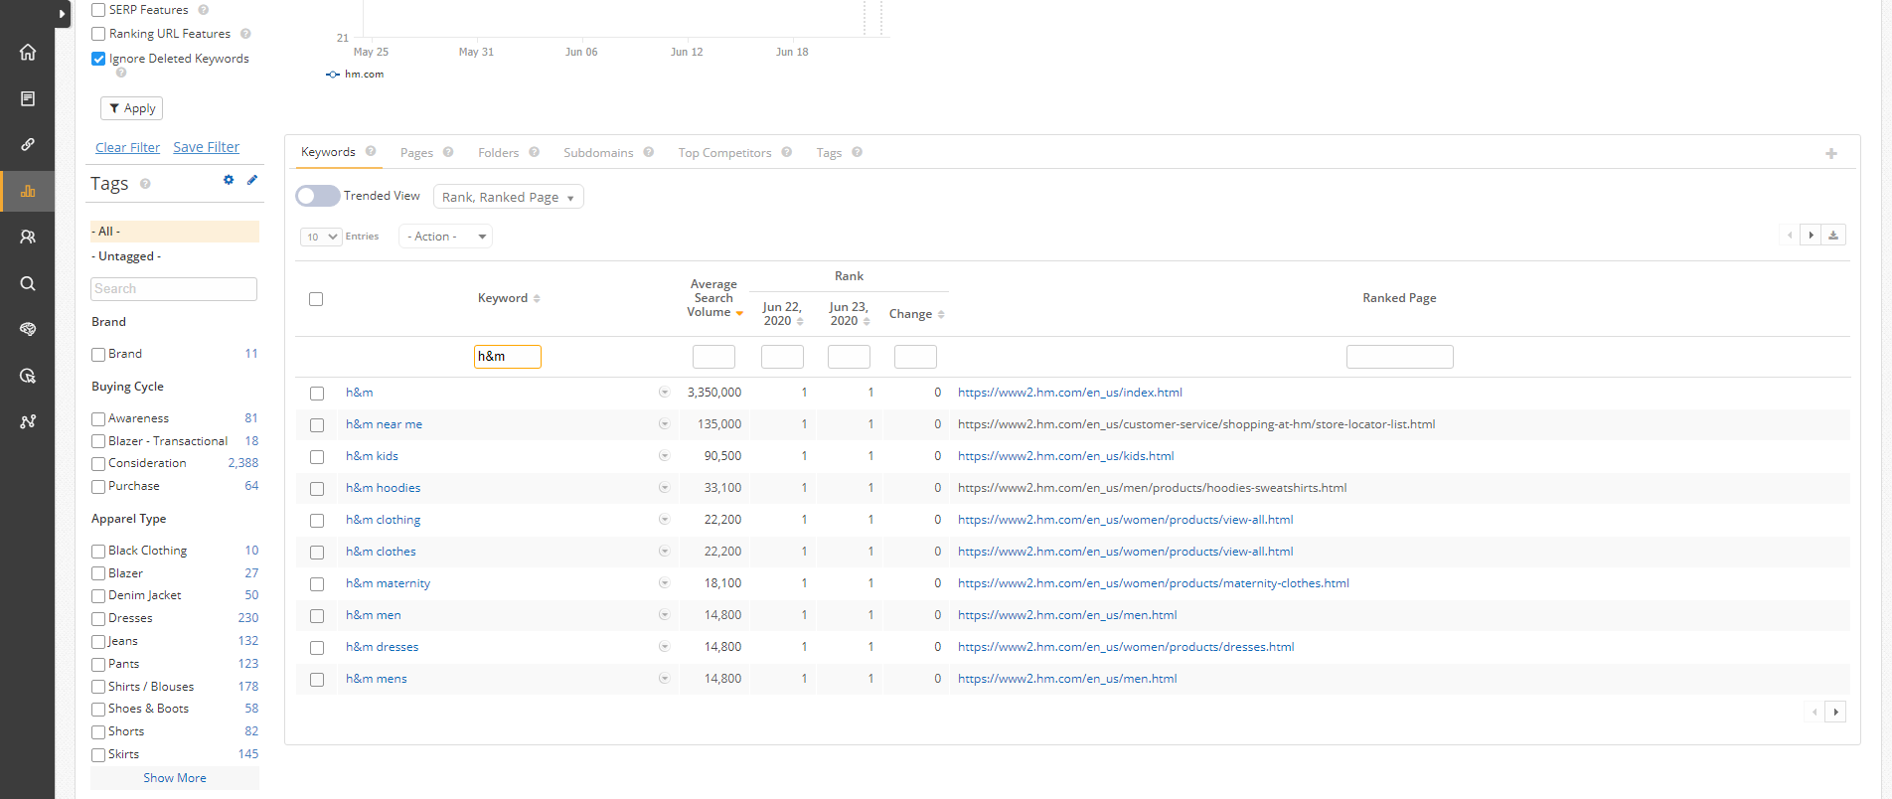This screenshot has height=799, width=1892.
Task: Select the - All - tag filter
Action: [x=175, y=232]
